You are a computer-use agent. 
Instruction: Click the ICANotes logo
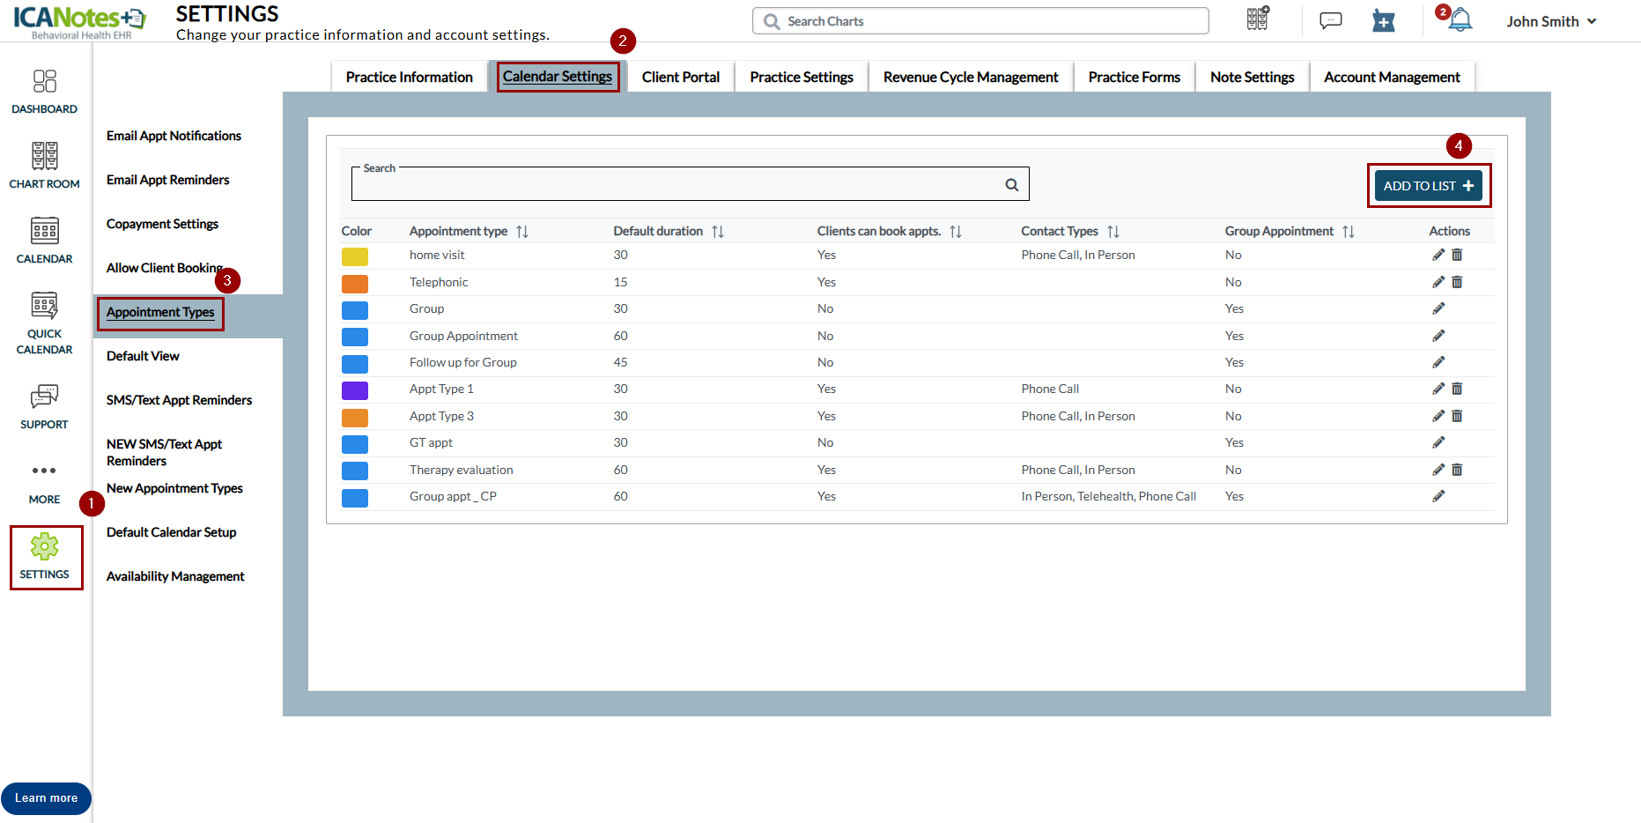pyautogui.click(x=80, y=22)
